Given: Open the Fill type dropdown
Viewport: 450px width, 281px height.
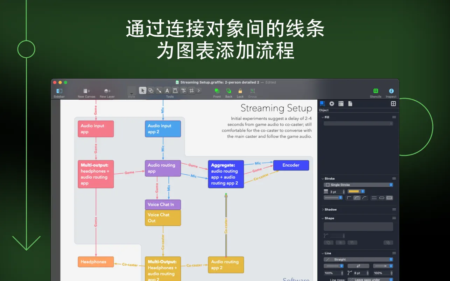Looking at the screenshot, I should pos(358,123).
